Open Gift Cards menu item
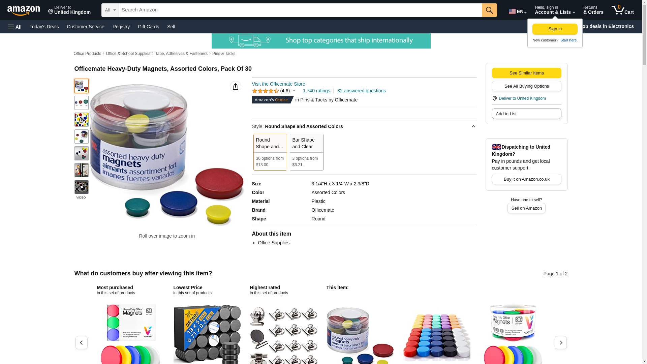 [x=148, y=27]
